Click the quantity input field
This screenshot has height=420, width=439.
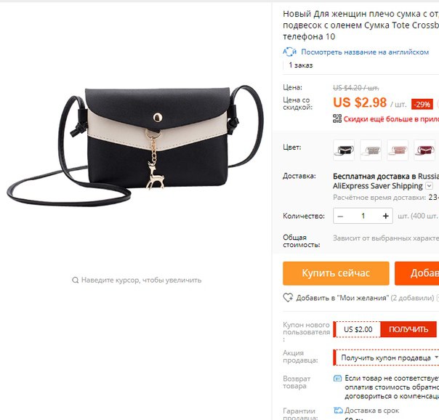(x=363, y=216)
